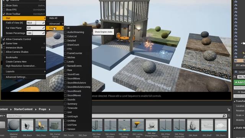
Task: Enable UnitTime stat
Action: (65, 125)
